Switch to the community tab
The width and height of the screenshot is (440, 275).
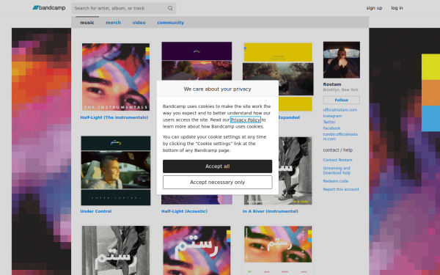pyautogui.click(x=170, y=23)
